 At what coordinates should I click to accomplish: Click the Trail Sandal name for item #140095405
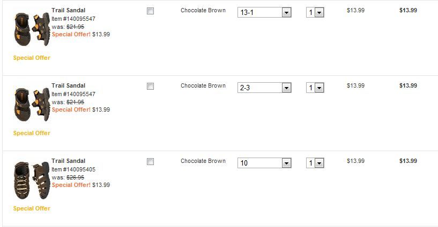[68, 161]
